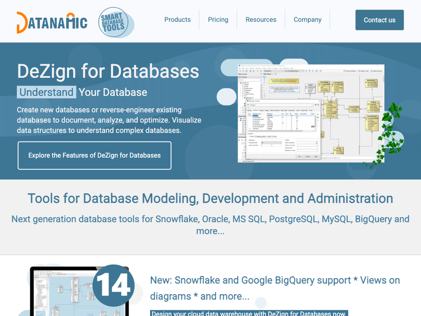Screen dimensions: 421x316
Task: Click the Datanamic logo
Action: (52, 22)
